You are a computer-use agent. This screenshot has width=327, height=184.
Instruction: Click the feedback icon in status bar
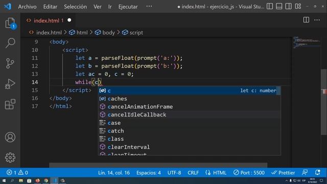click(x=305, y=173)
